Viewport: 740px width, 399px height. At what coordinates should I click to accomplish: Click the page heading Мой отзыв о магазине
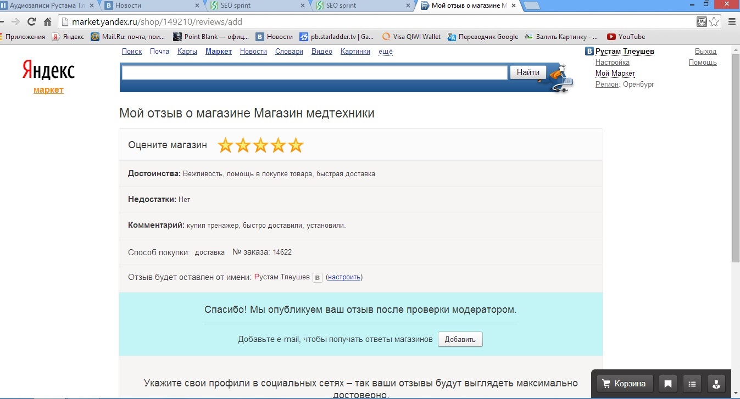(x=247, y=114)
